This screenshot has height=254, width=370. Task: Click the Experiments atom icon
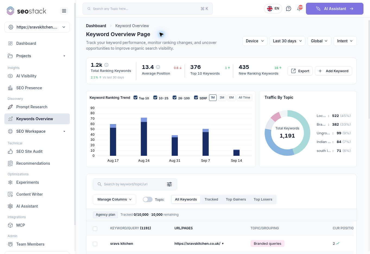10,182
